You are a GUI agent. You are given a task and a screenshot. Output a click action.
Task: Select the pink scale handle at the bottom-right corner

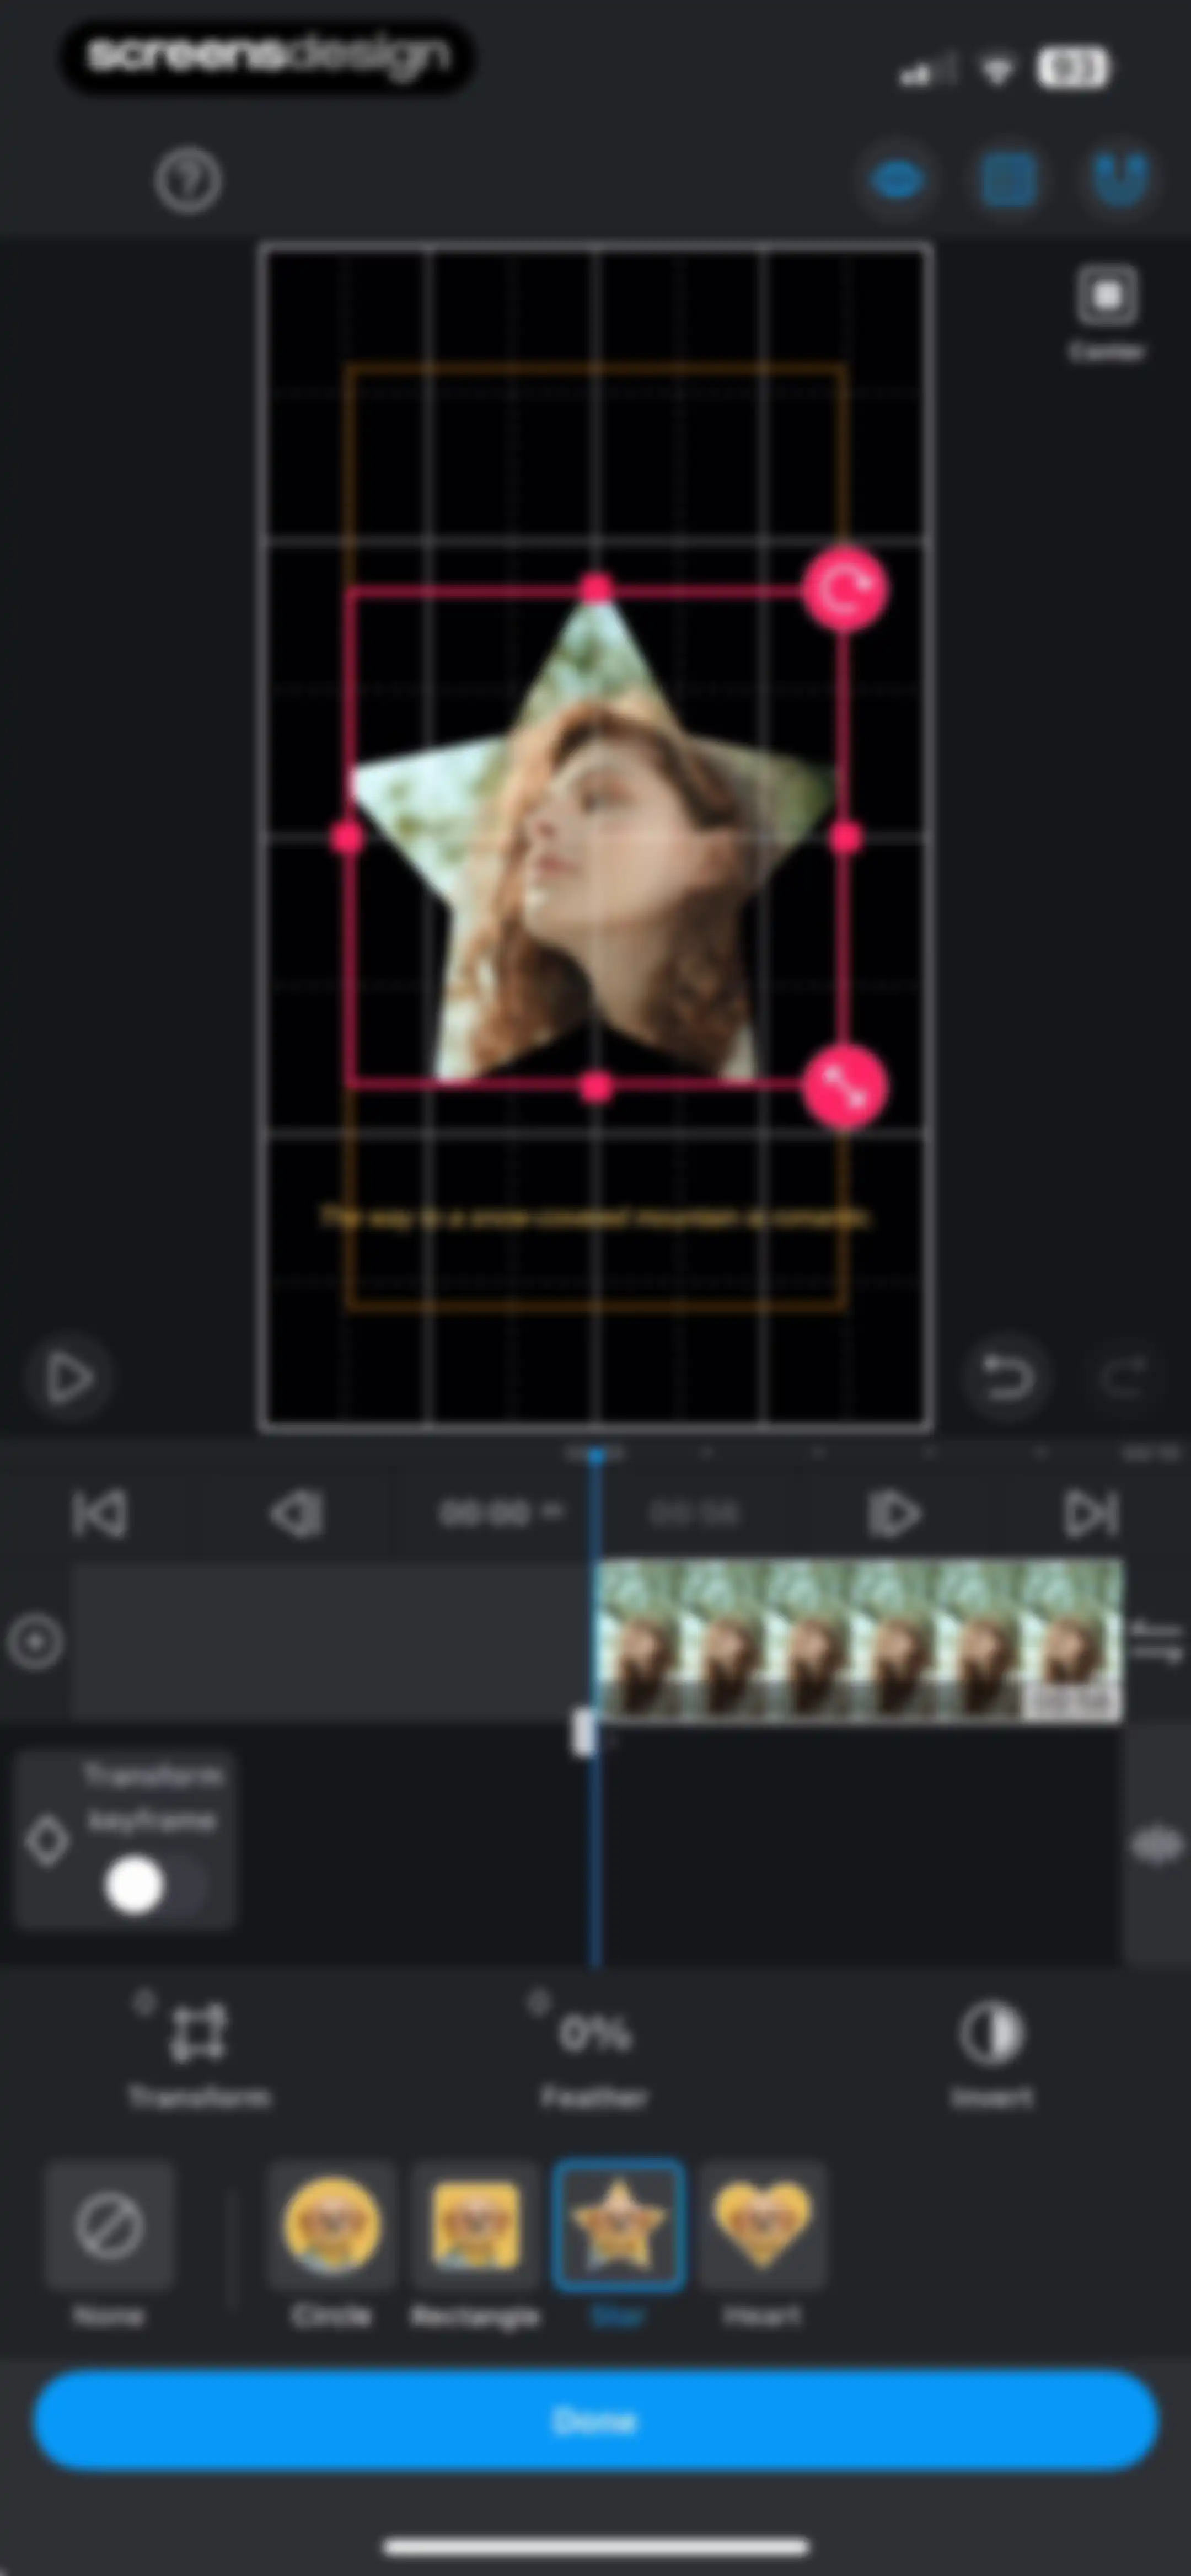point(844,1087)
